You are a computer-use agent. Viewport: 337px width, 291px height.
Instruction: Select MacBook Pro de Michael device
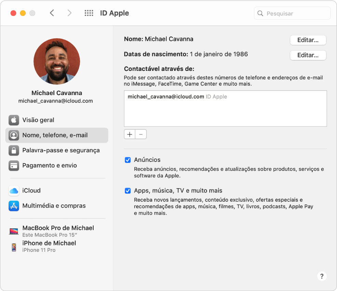[x=57, y=231]
